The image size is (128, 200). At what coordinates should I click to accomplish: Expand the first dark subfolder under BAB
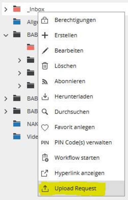(x=19, y=60)
